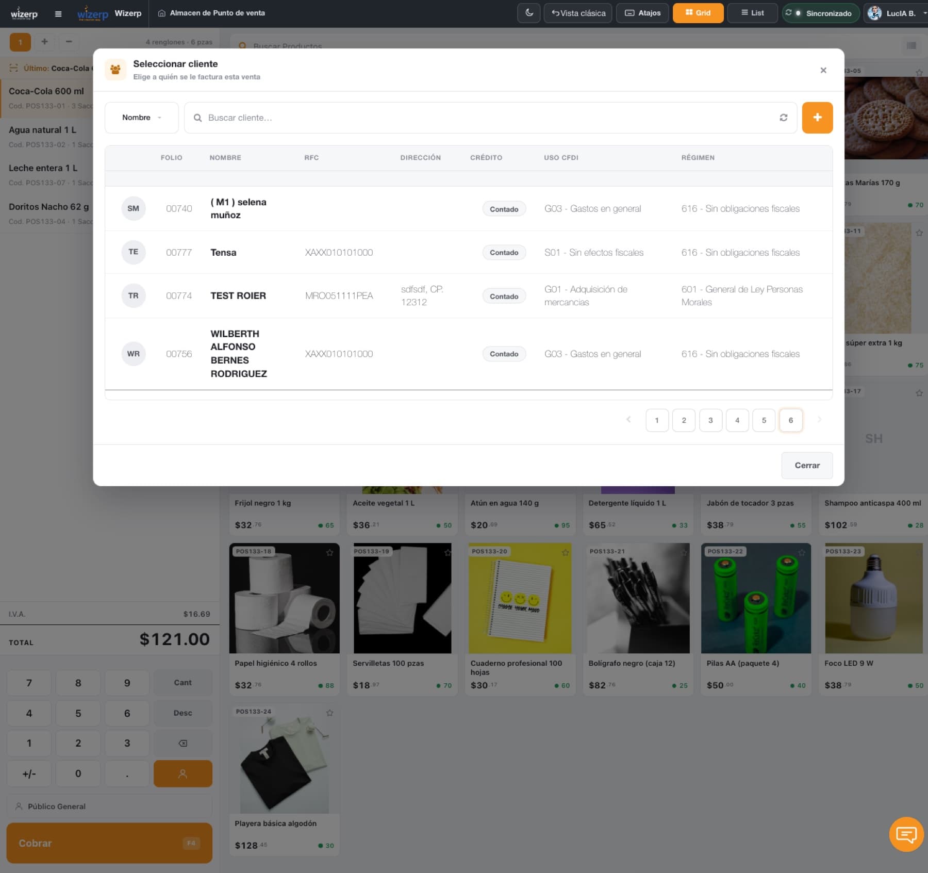Viewport: 928px width, 873px height.
Task: Select the List view tab
Action: click(x=752, y=13)
